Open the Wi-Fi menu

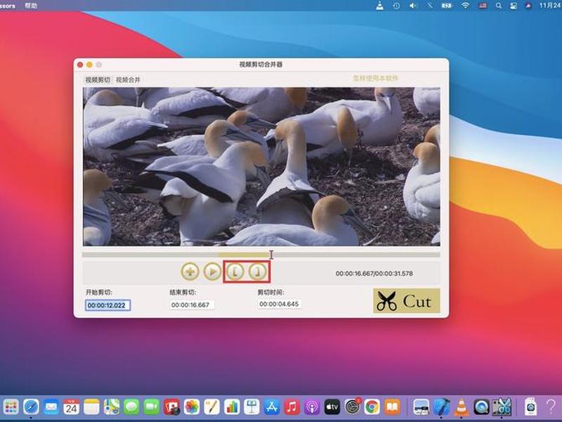tap(465, 6)
